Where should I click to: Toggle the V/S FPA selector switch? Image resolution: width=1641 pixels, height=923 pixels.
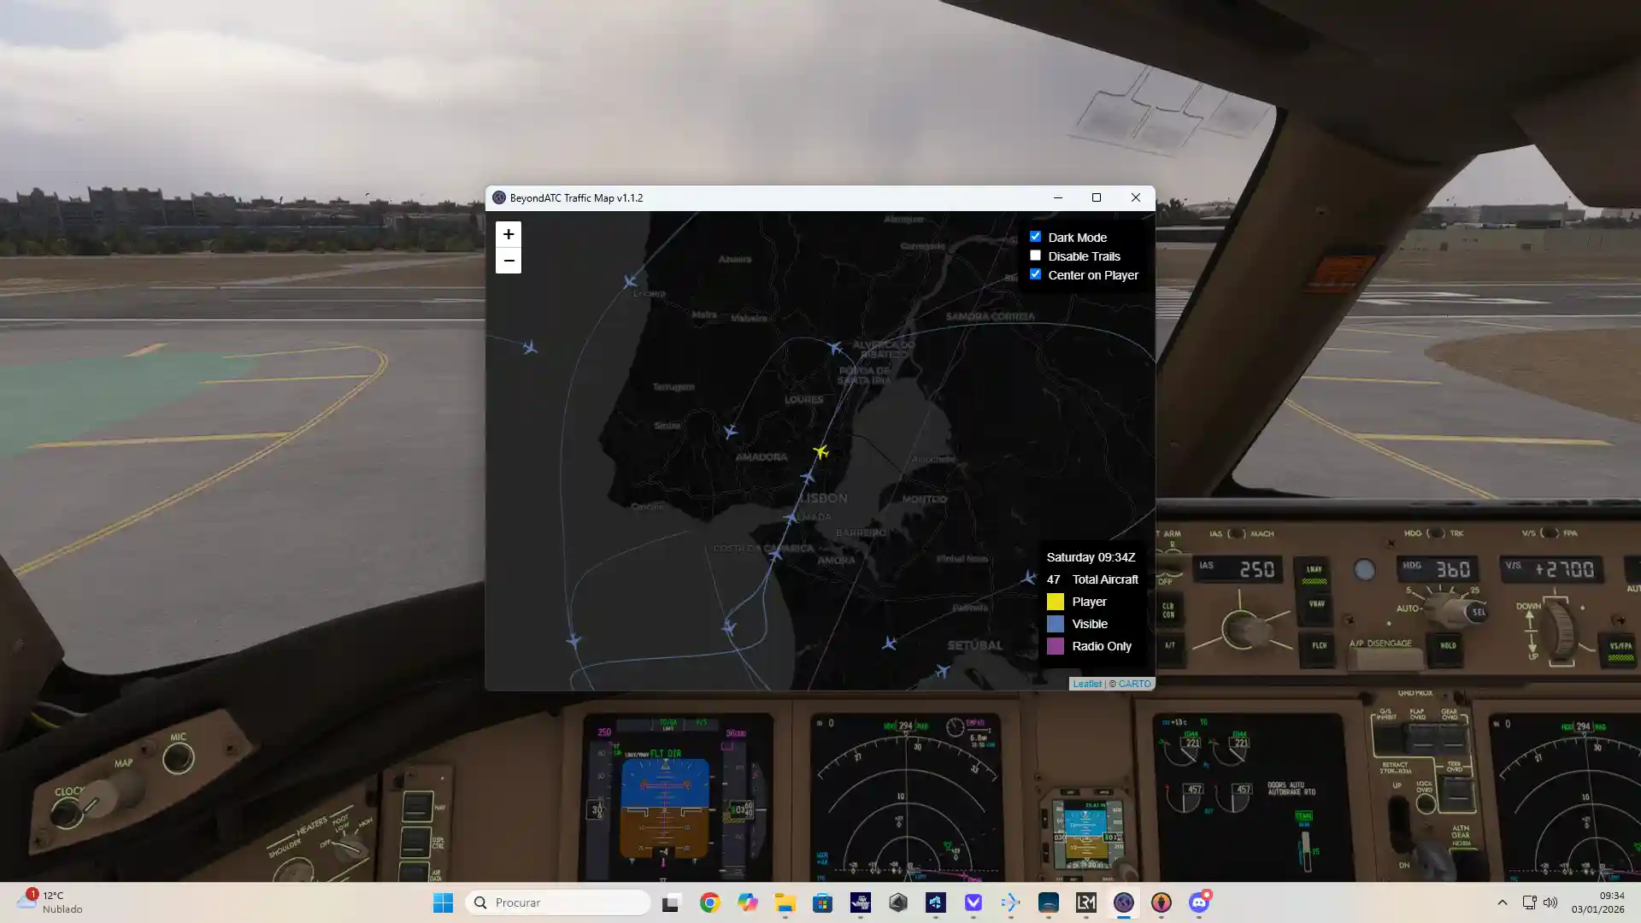point(1550,533)
